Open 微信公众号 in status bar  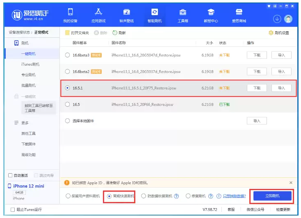point(255,209)
